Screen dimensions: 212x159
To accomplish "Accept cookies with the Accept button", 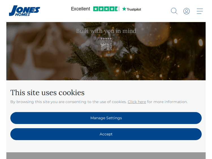I will (106, 134).
